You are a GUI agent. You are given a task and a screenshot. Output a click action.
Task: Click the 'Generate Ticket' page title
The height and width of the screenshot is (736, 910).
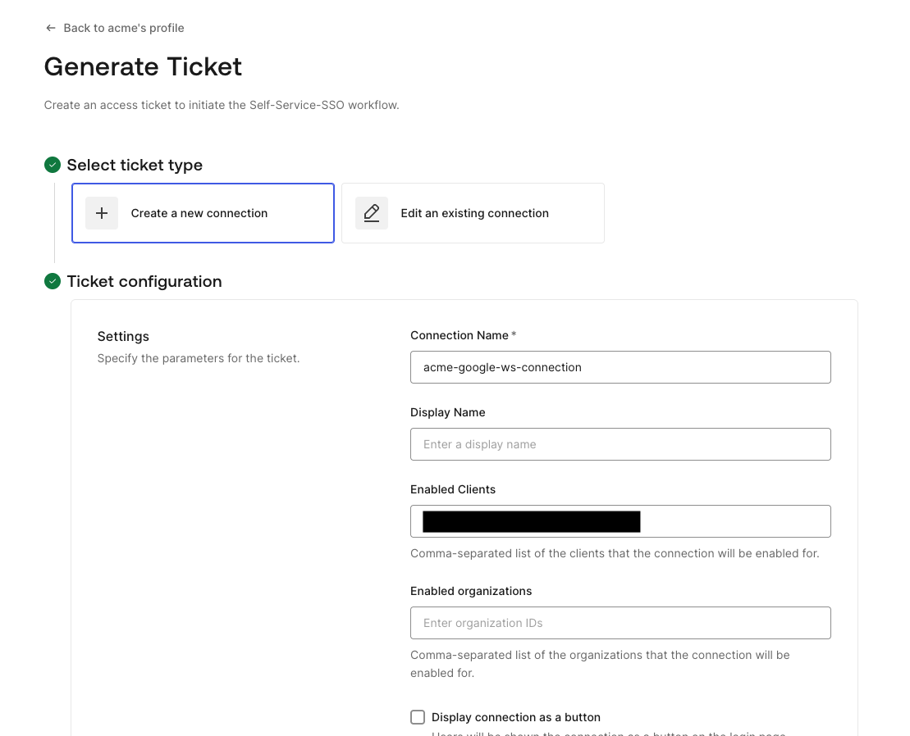point(143,66)
